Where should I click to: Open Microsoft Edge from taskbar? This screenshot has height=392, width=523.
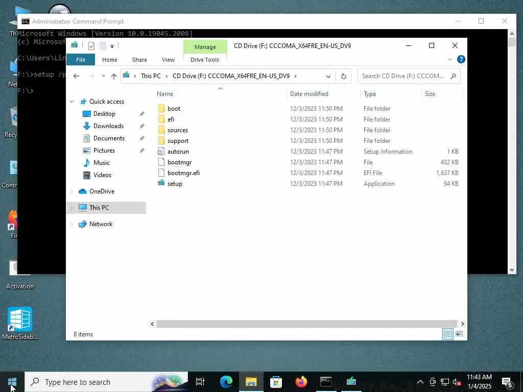[x=226, y=382]
